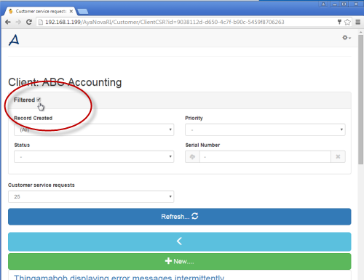Click the Serial Number lookup icon
This screenshot has width=364, height=280.
[x=192, y=157]
